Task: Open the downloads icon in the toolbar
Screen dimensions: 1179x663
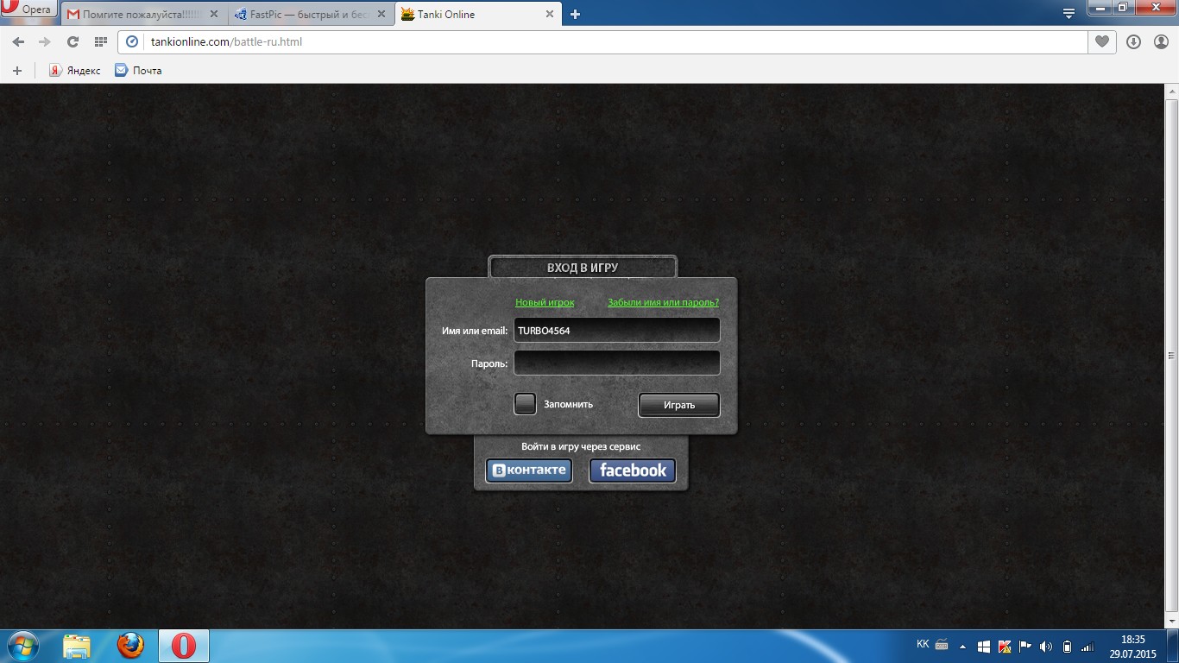Action: (1133, 41)
